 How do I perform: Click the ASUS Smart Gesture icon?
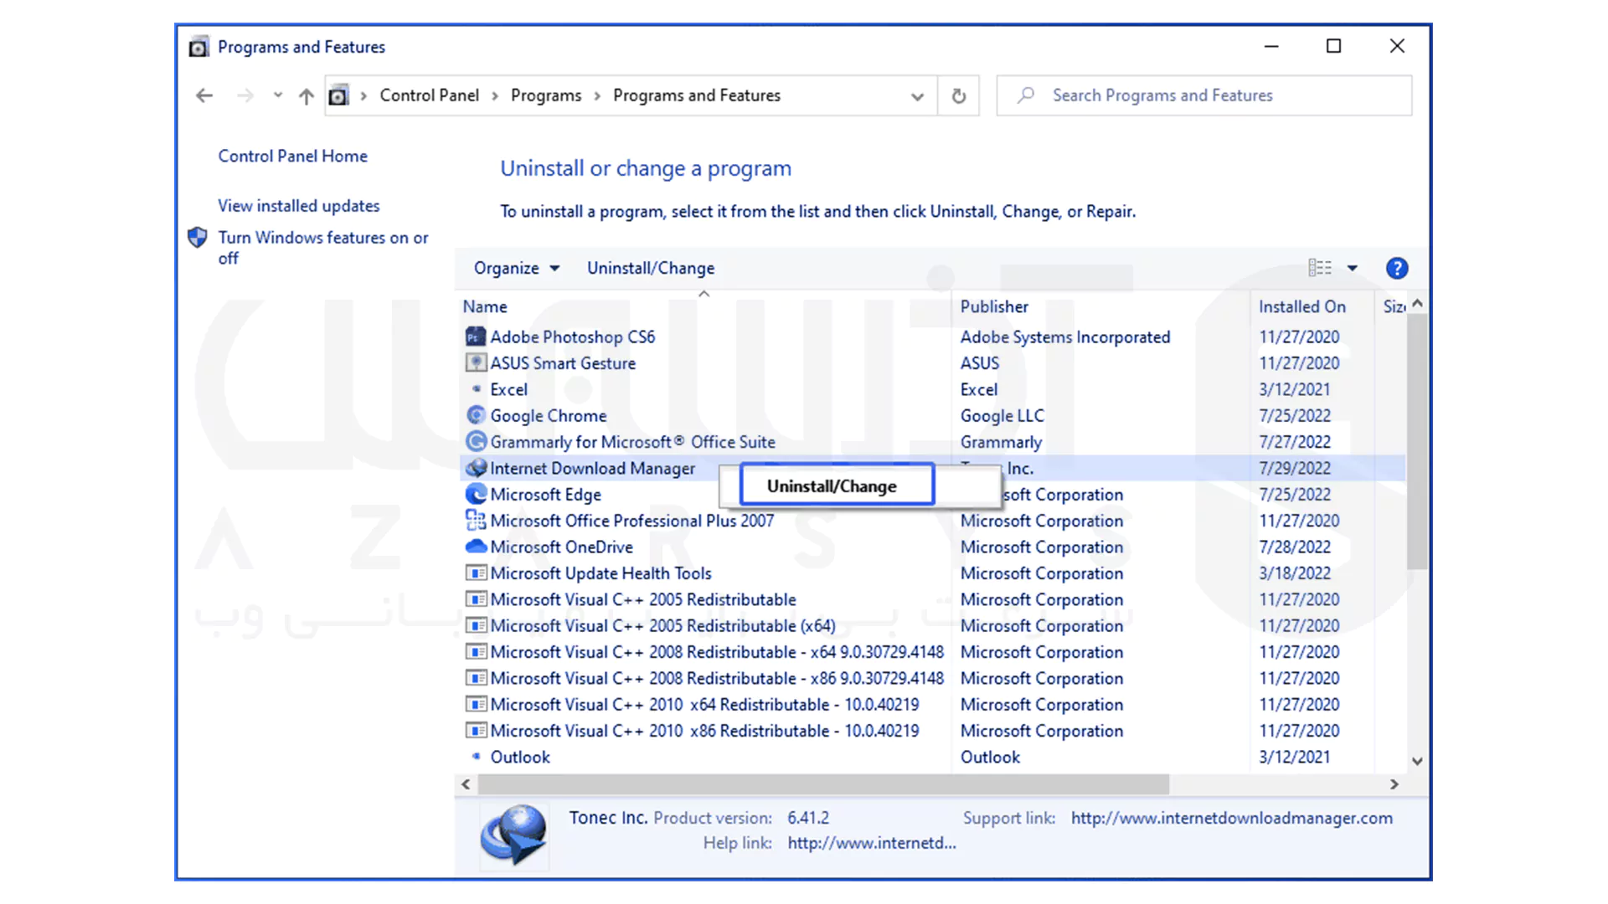coord(476,362)
